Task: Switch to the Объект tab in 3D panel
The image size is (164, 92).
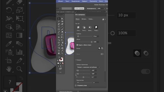Action: tap(78, 19)
